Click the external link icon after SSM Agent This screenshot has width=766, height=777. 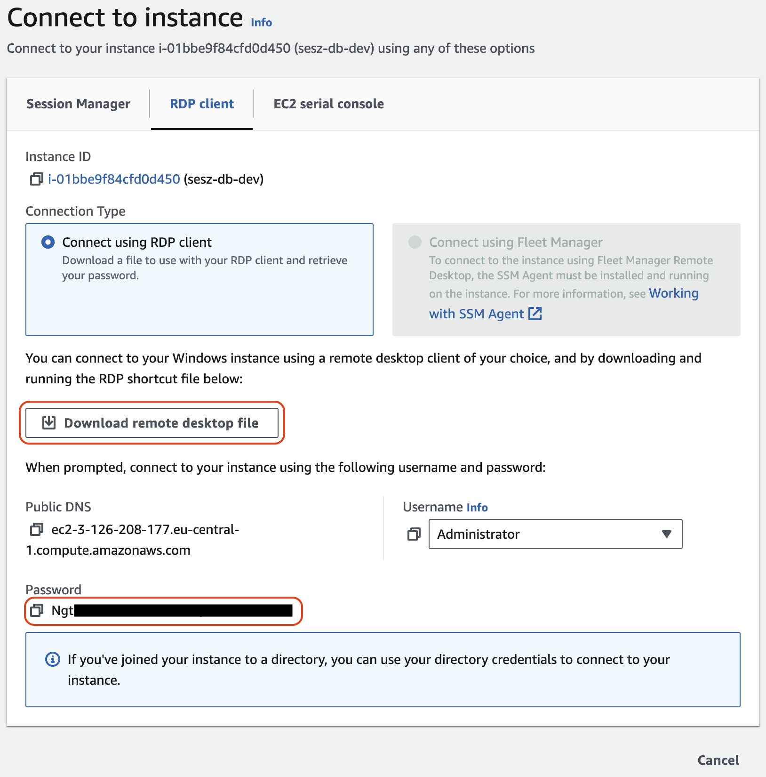(x=536, y=314)
